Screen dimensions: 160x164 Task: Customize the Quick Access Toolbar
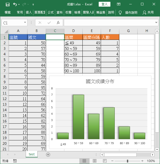[x=33, y=5]
